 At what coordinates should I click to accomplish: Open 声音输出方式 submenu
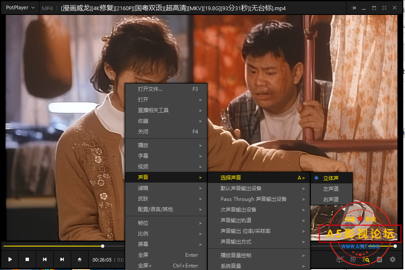click(259, 242)
